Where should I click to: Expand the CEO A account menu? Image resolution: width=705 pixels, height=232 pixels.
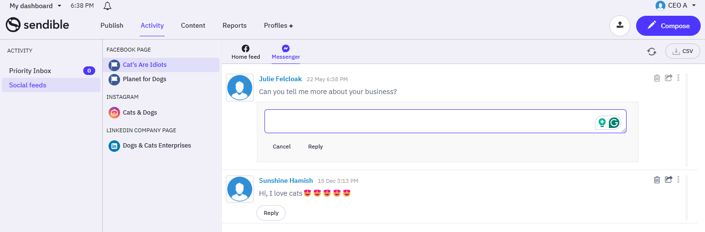click(675, 5)
